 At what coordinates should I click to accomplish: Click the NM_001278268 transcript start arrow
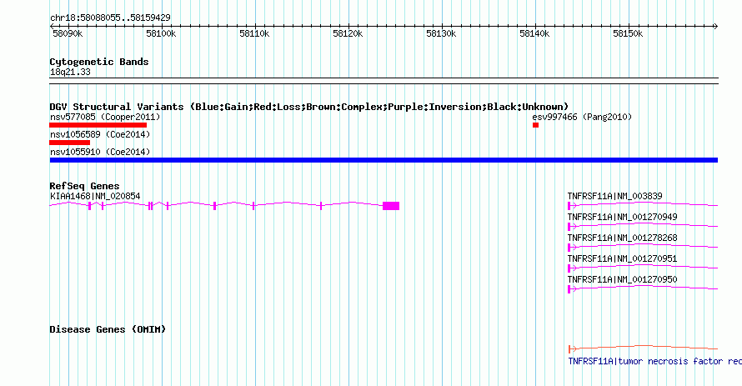(573, 248)
